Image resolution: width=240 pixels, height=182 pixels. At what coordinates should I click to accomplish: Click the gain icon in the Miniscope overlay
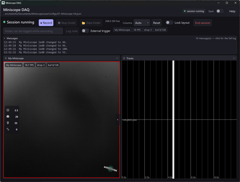coord(8,110)
